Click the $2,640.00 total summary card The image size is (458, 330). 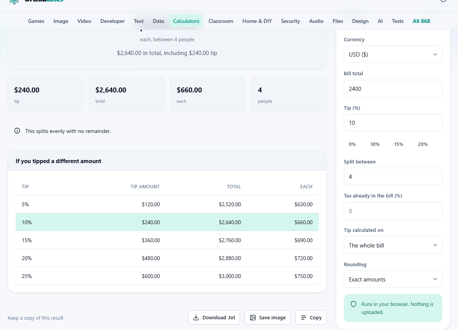[126, 95]
